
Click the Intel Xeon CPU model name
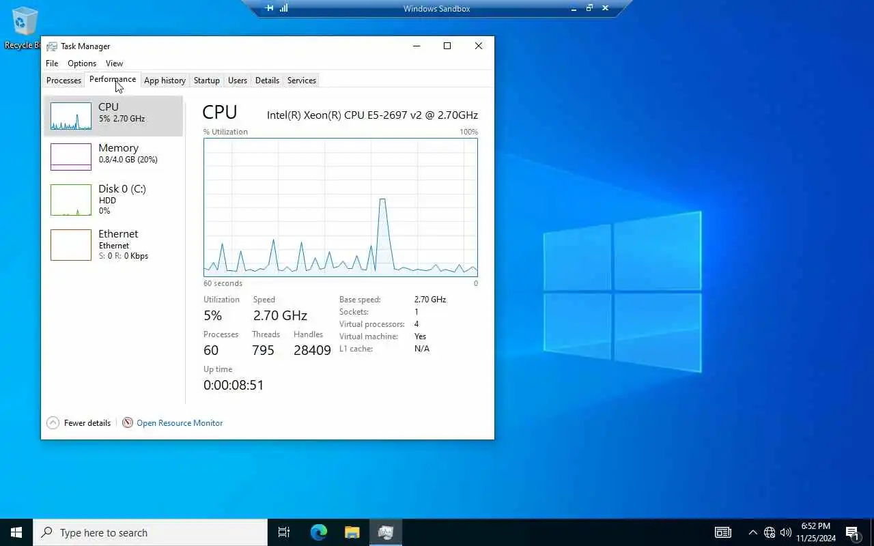[x=372, y=115]
